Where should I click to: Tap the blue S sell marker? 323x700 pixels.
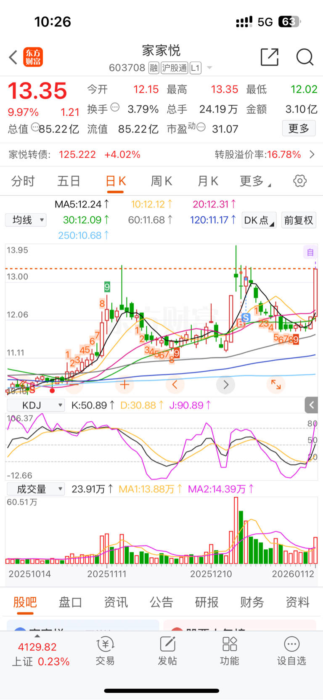246,318
